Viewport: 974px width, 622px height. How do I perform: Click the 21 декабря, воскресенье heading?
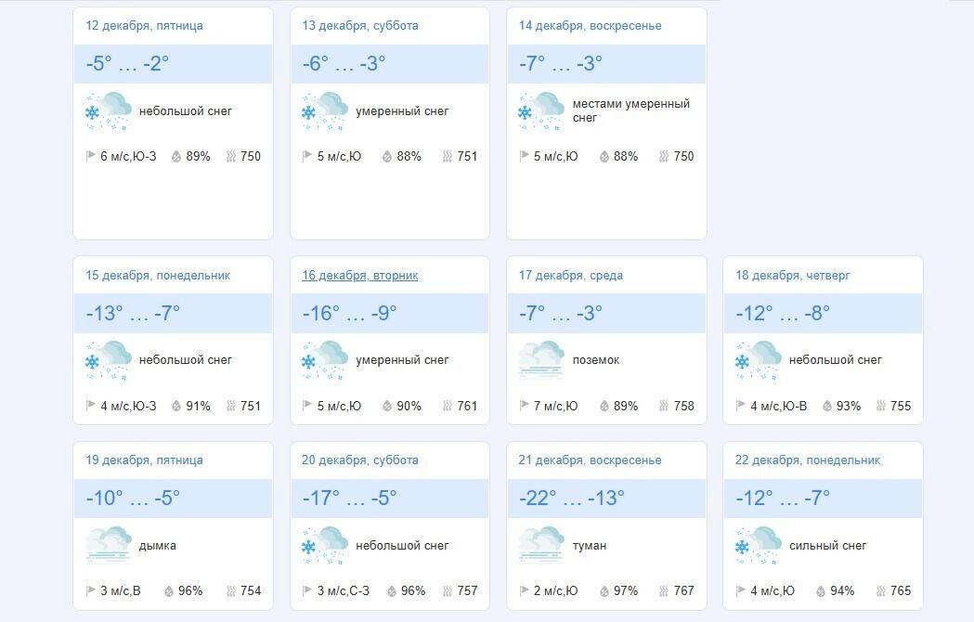(x=590, y=460)
